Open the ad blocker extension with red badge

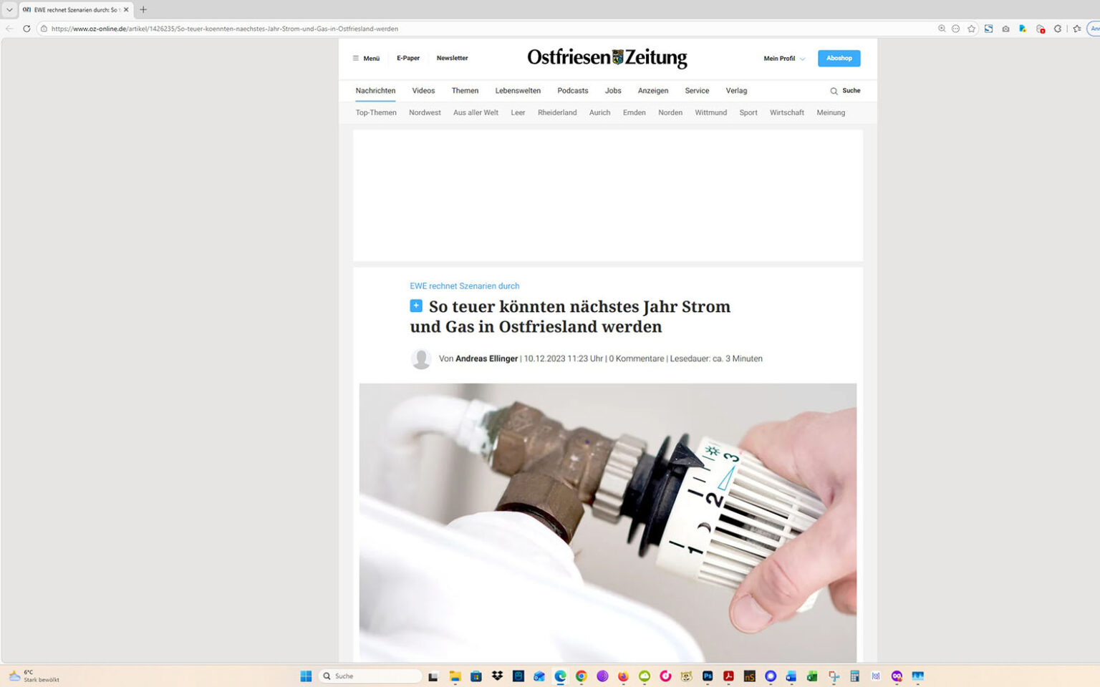tap(1040, 29)
